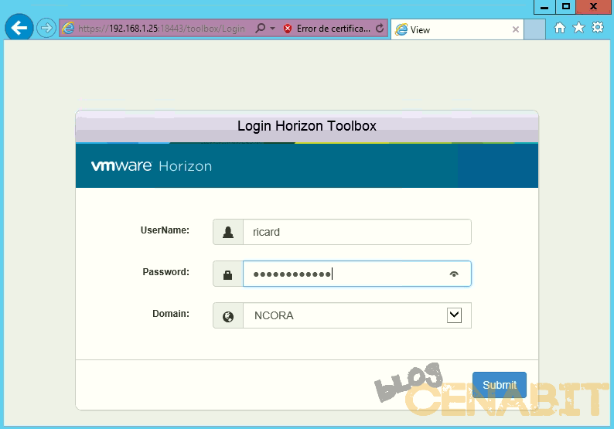Open the 'Error de certifica...' security report
Screen dimensions: 614x429
[x=333, y=29]
